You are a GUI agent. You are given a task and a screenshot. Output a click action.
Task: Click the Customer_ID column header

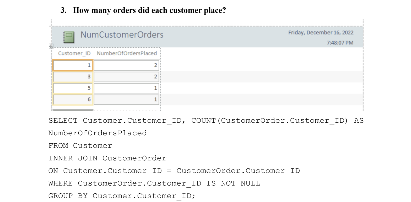74,54
